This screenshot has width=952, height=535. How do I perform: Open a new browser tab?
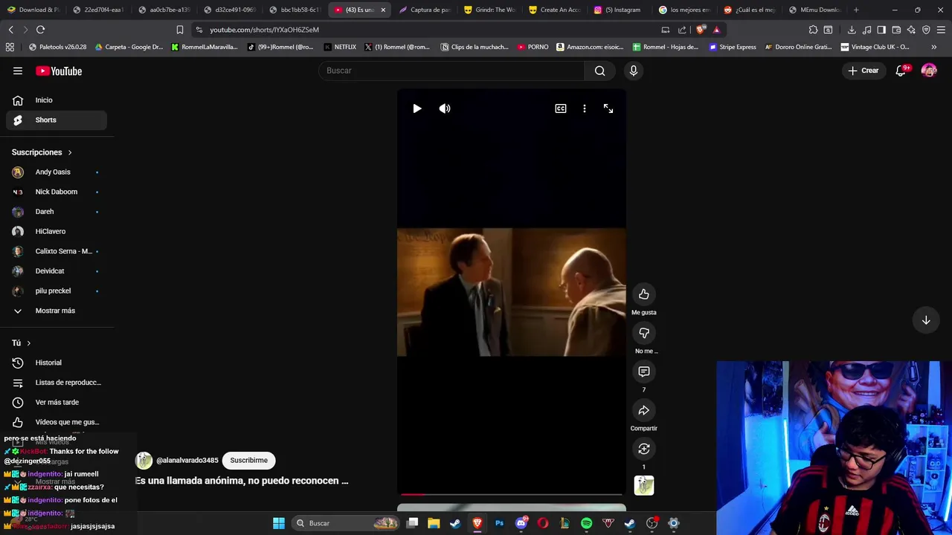856,10
